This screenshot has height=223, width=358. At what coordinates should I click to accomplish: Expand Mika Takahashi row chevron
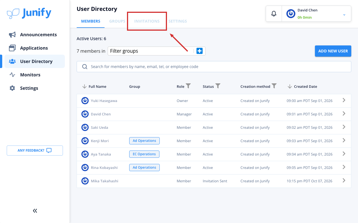pos(344,180)
